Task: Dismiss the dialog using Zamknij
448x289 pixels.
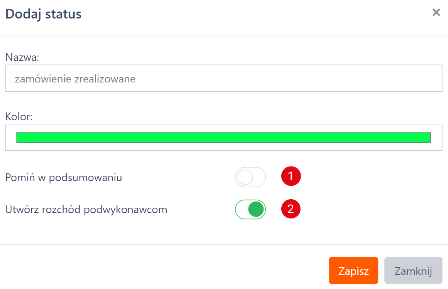Action: pyautogui.click(x=413, y=270)
